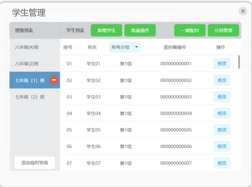Click the dropdown arrow next to 所有分组

[x=136, y=47]
